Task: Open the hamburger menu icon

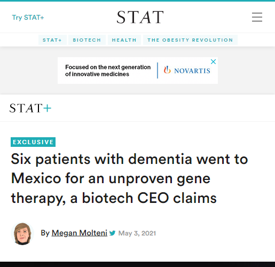Action: 257,17
